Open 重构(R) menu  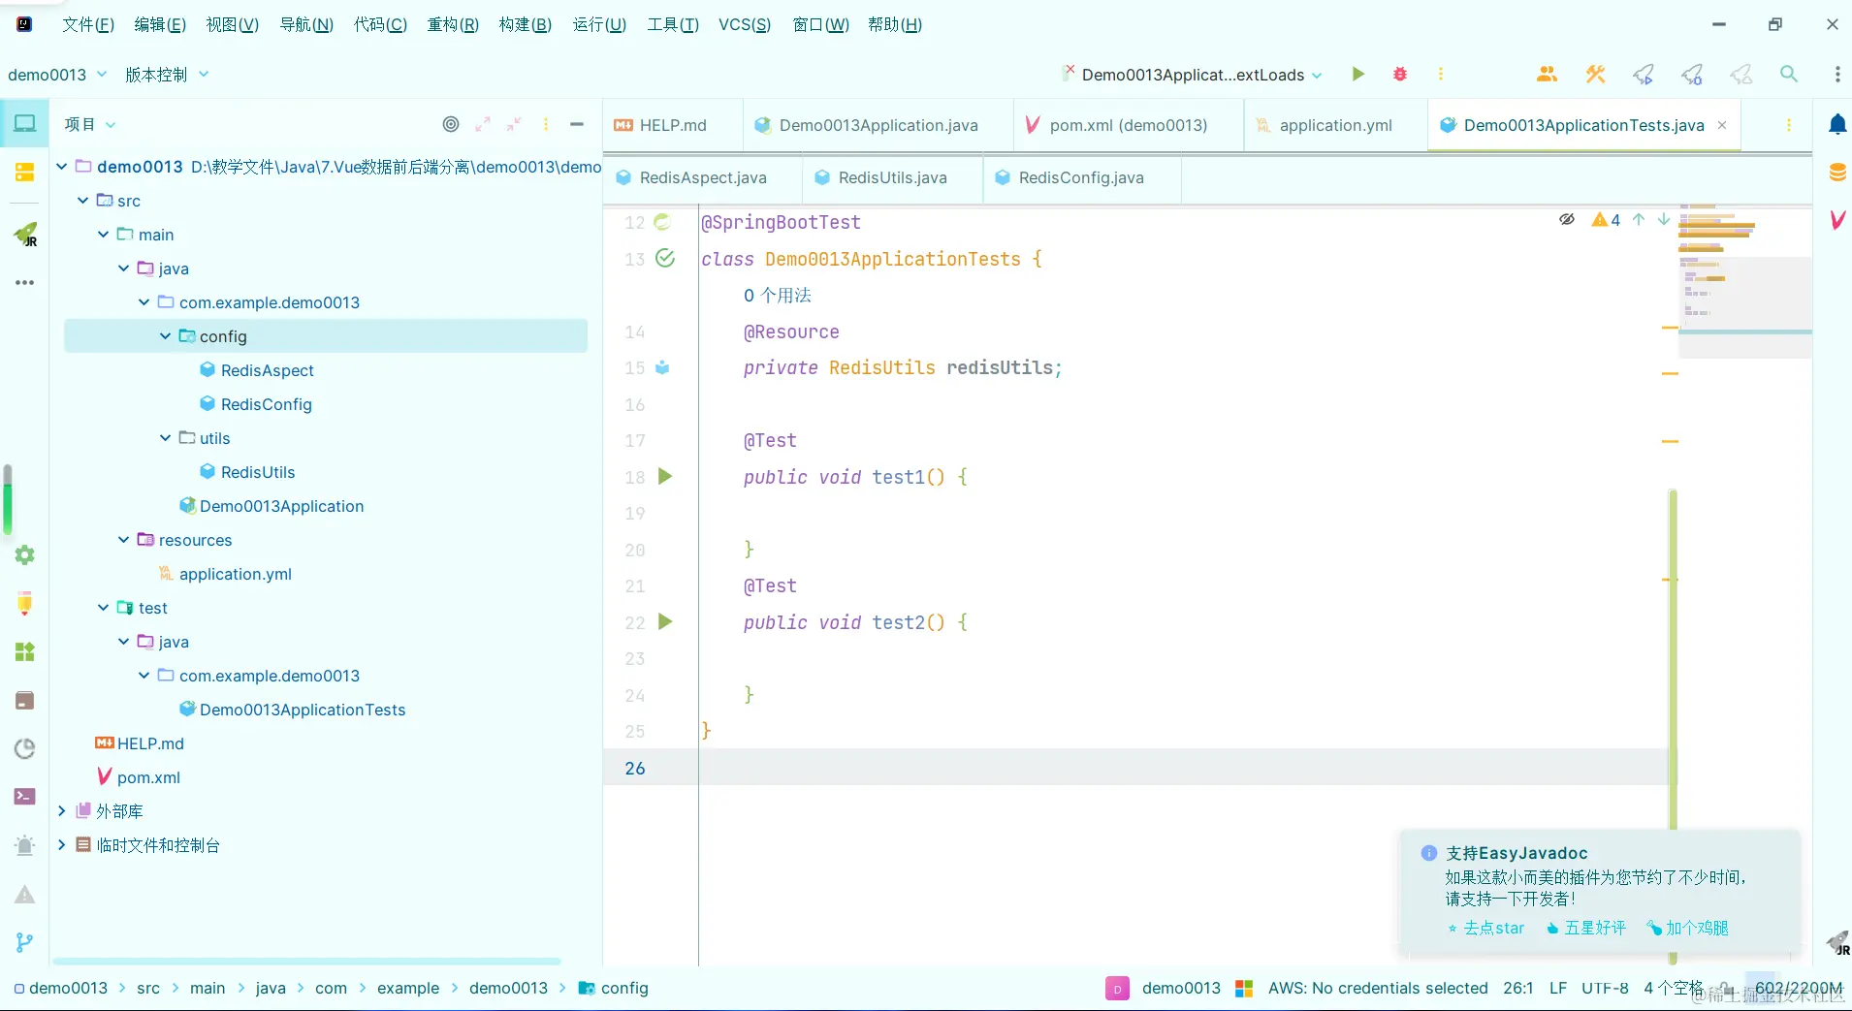point(453,24)
